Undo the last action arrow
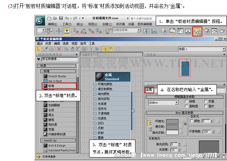Viewport: 227px width, 161px height. (67, 18)
